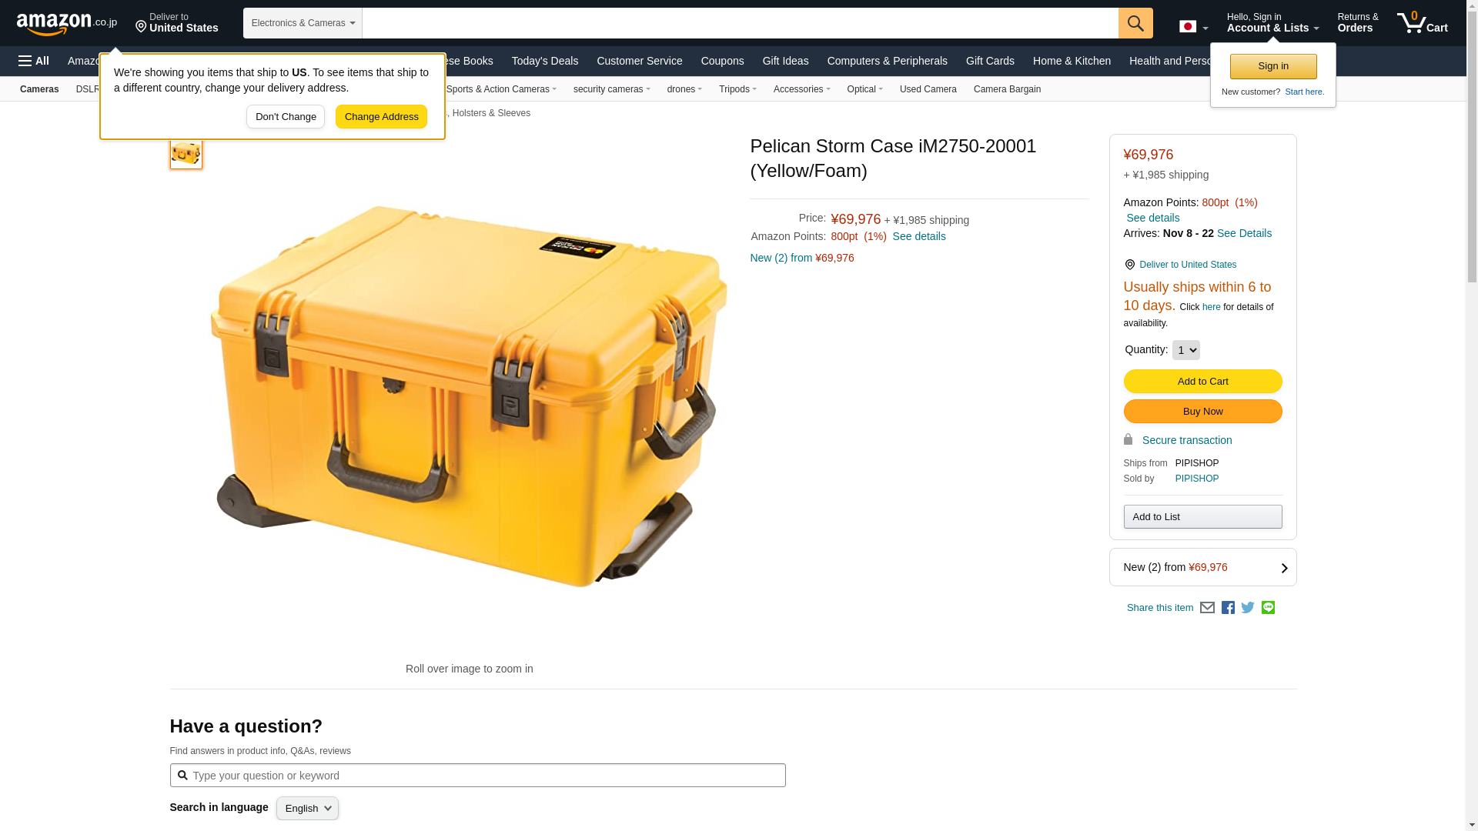This screenshot has width=1478, height=831.
Task: Click the Change Address button
Action: coord(381,117)
